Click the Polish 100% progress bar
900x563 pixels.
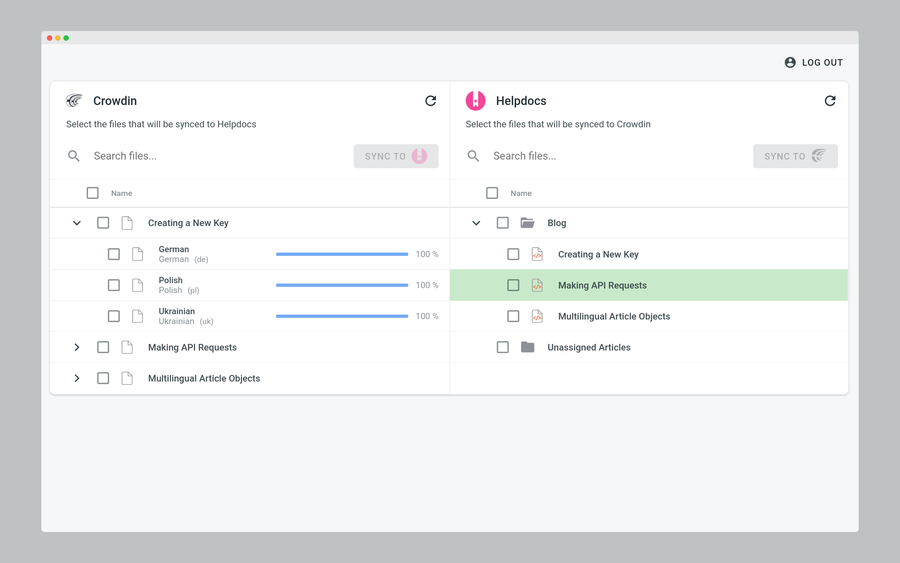342,285
